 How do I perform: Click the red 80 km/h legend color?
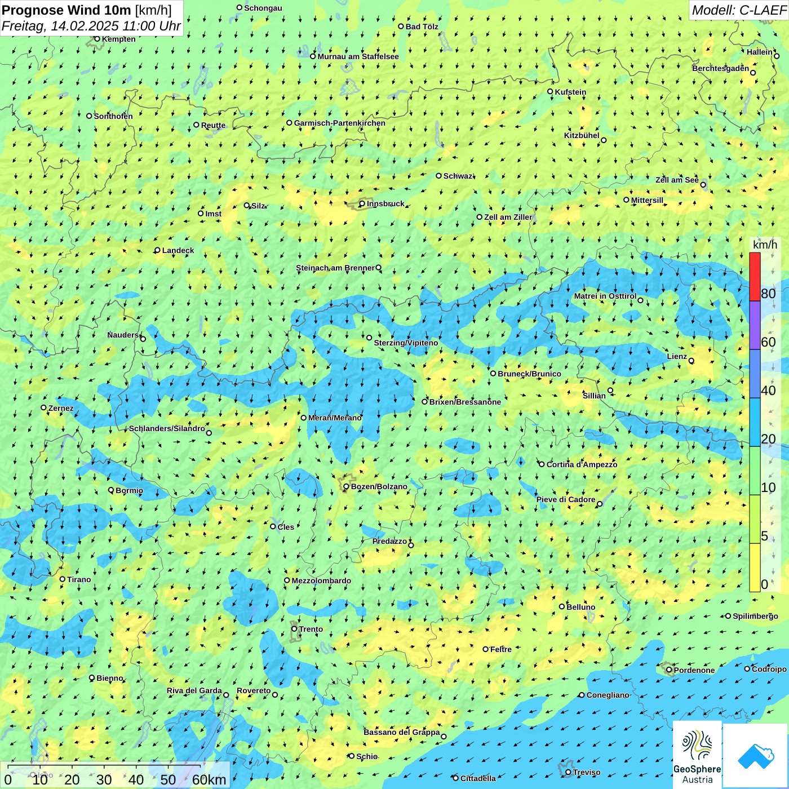[755, 277]
